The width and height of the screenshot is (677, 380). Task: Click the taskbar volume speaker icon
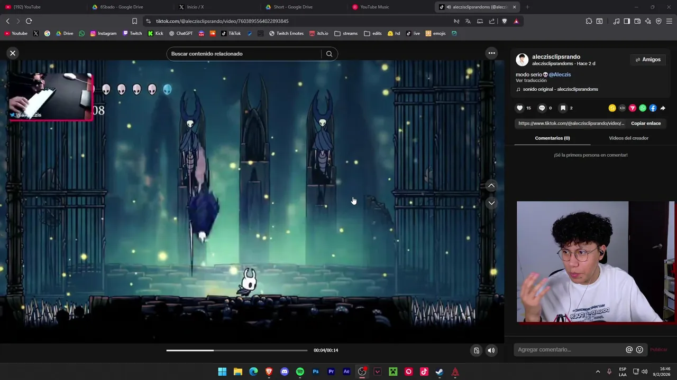pos(644,372)
